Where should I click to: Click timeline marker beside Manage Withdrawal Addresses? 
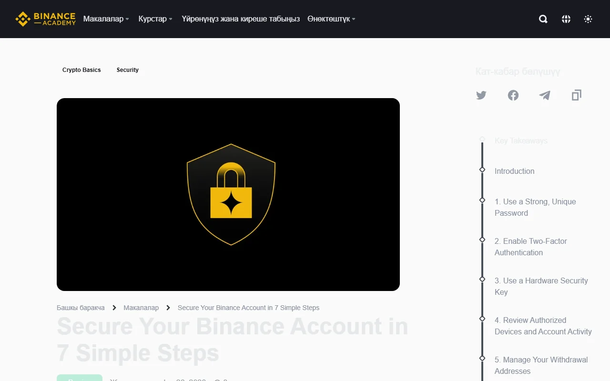[x=482, y=358]
